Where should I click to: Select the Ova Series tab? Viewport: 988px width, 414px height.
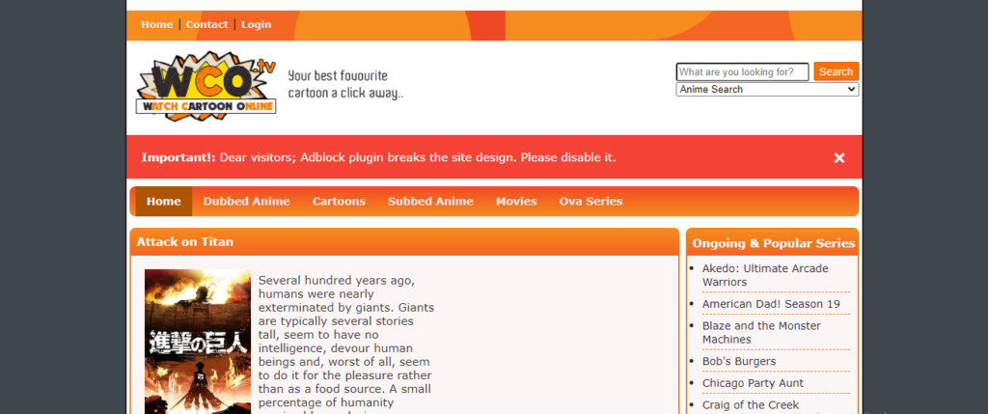pos(591,202)
